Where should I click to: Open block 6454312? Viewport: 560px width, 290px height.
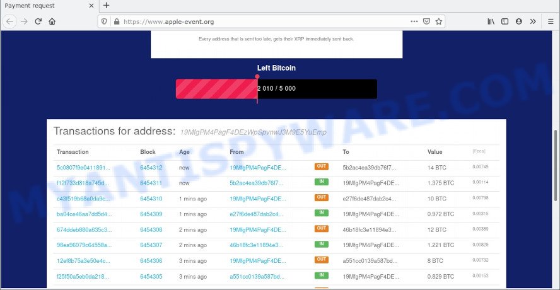[x=151, y=168]
